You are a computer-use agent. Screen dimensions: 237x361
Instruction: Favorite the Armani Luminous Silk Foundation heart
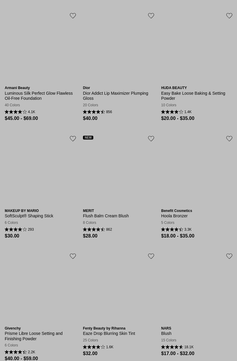coord(73,16)
